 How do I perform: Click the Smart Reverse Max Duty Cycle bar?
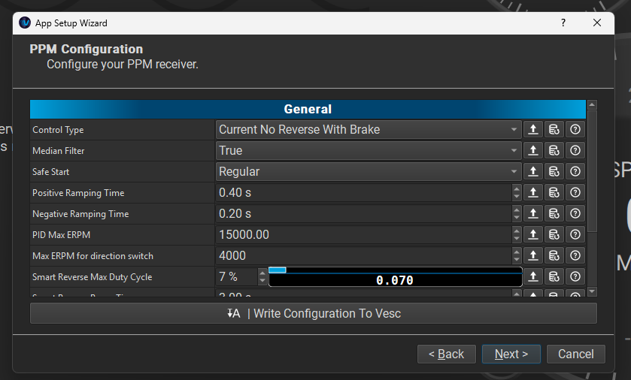[395, 277]
